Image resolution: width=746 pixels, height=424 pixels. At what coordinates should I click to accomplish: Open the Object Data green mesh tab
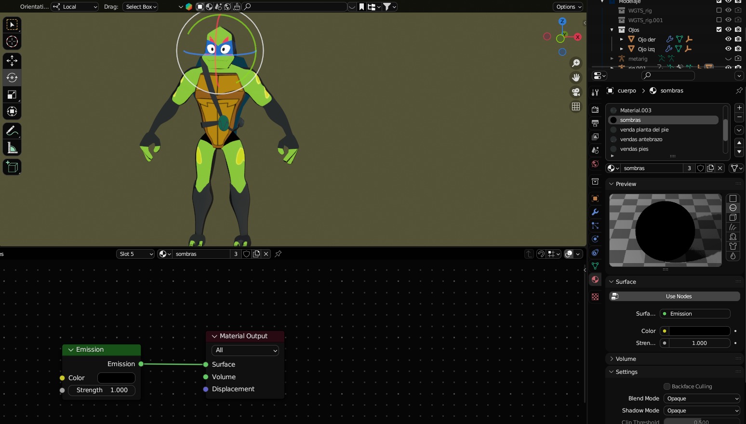tap(595, 266)
